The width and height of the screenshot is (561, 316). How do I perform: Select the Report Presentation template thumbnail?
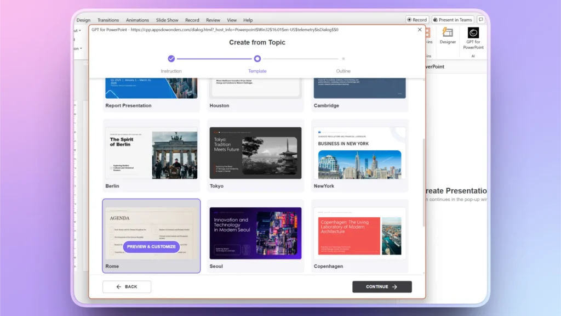click(x=151, y=88)
